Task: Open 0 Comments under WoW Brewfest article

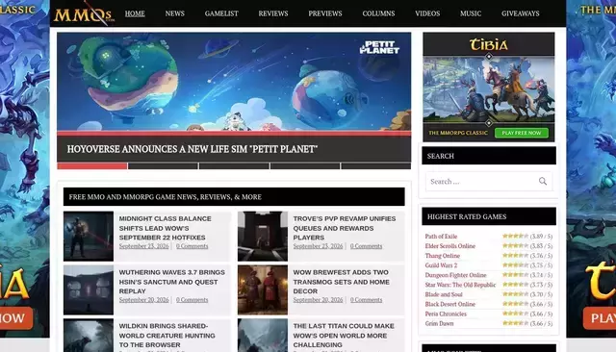Action: click(x=366, y=300)
